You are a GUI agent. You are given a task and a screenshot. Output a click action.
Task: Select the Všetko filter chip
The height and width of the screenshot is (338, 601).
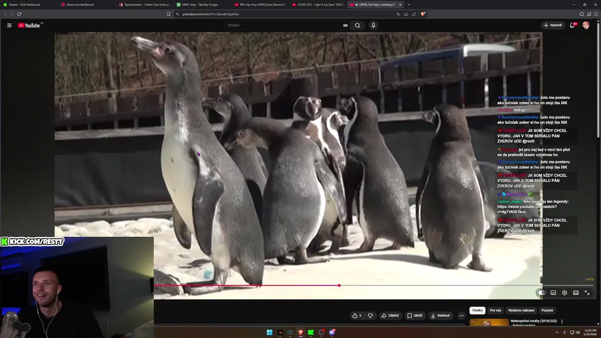[x=478, y=310]
